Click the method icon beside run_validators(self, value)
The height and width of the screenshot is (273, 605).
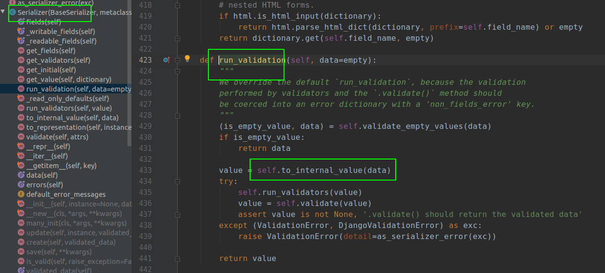[x=21, y=108]
